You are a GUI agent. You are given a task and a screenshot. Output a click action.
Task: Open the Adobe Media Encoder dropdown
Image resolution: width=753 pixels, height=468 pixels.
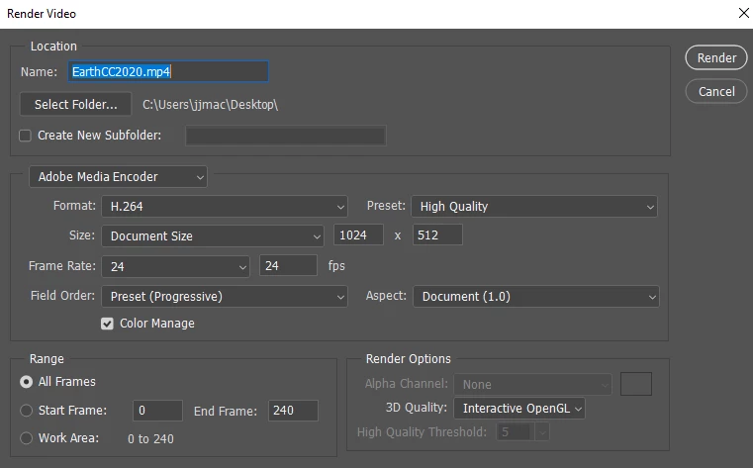[x=118, y=177]
